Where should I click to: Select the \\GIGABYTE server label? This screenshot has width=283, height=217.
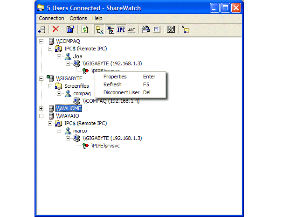tap(69, 78)
